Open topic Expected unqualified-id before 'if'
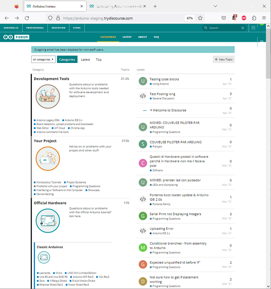Screen dimensions: 271x289 pos(175,262)
